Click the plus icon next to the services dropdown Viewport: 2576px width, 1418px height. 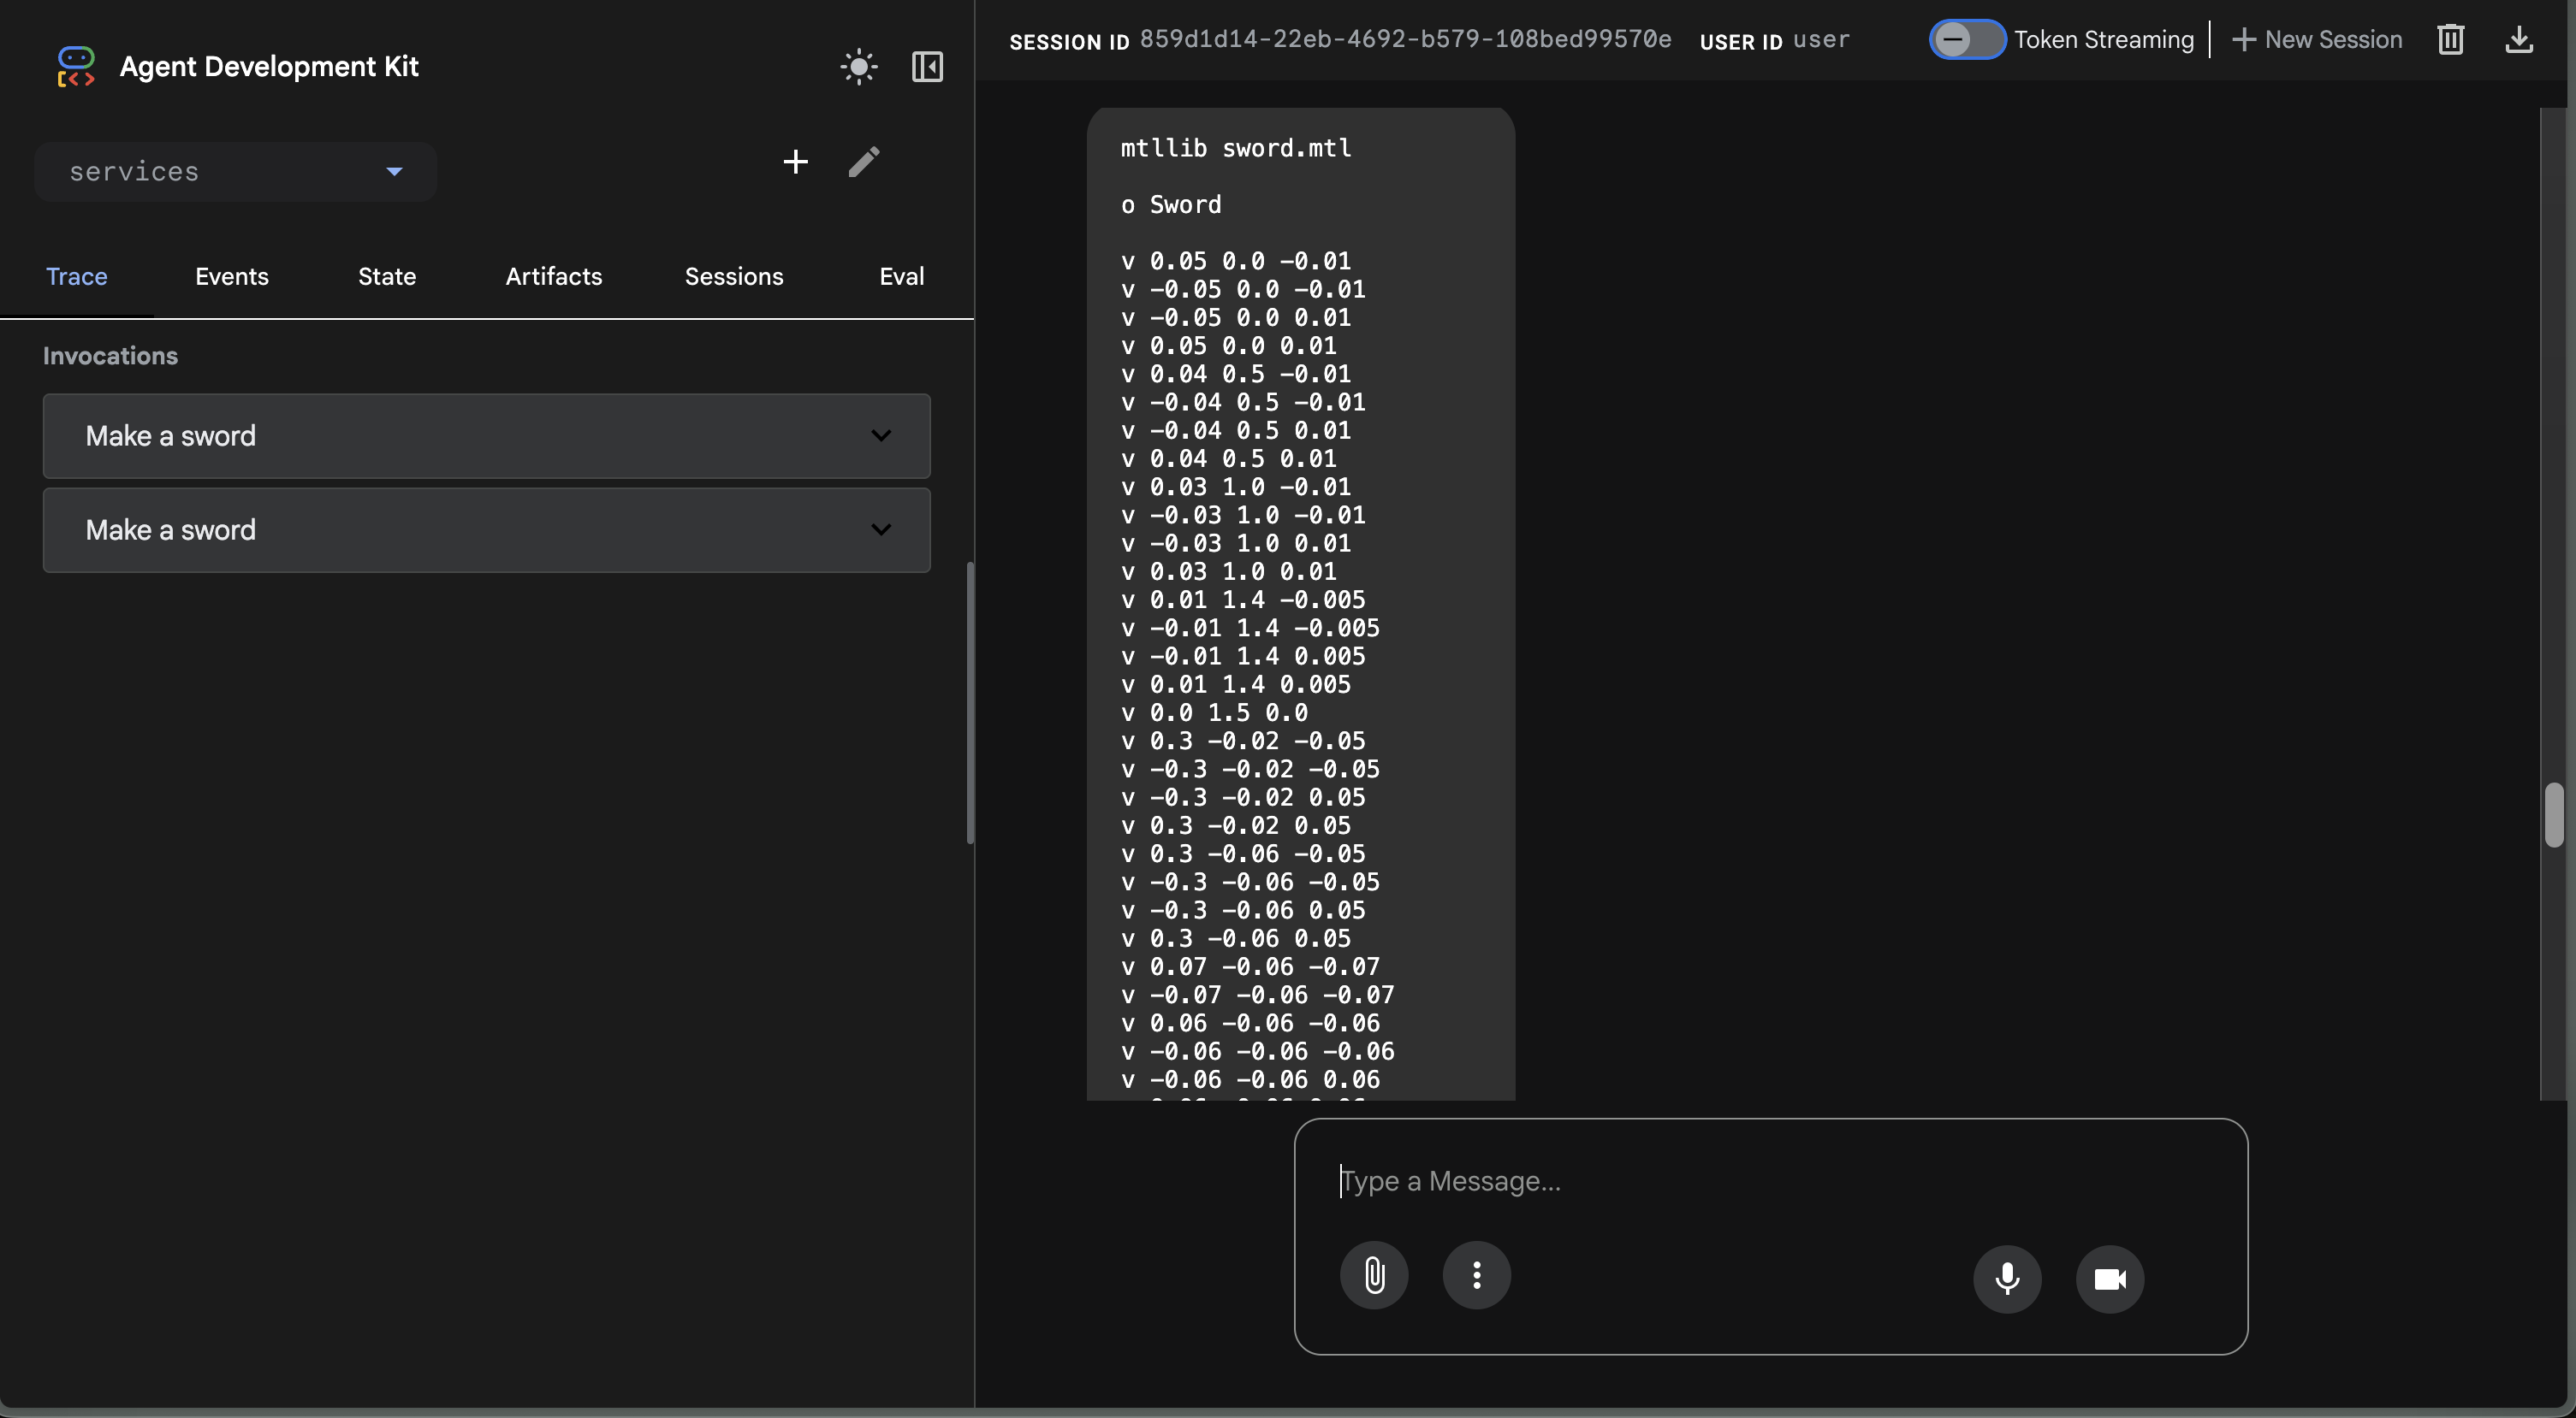point(795,162)
